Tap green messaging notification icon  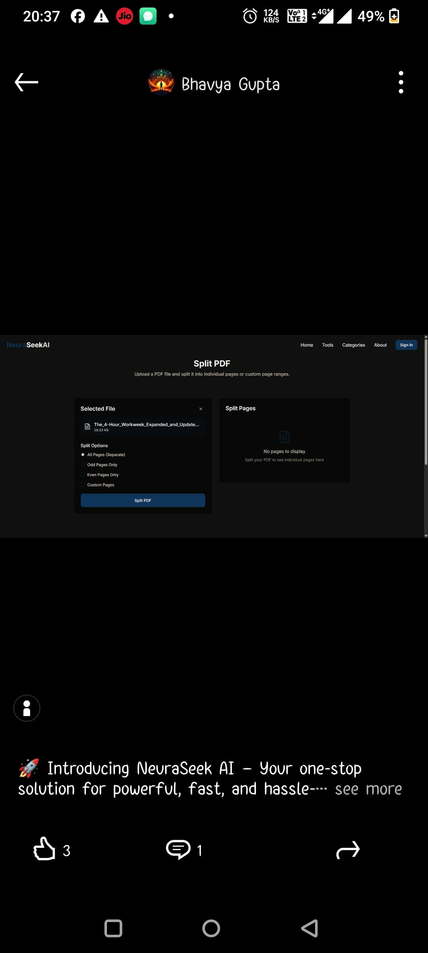148,16
